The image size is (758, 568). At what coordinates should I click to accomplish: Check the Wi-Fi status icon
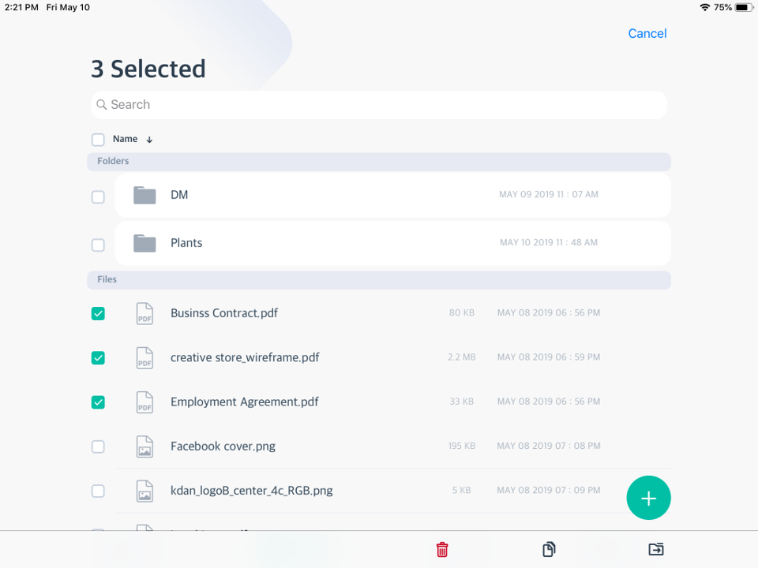pos(705,7)
